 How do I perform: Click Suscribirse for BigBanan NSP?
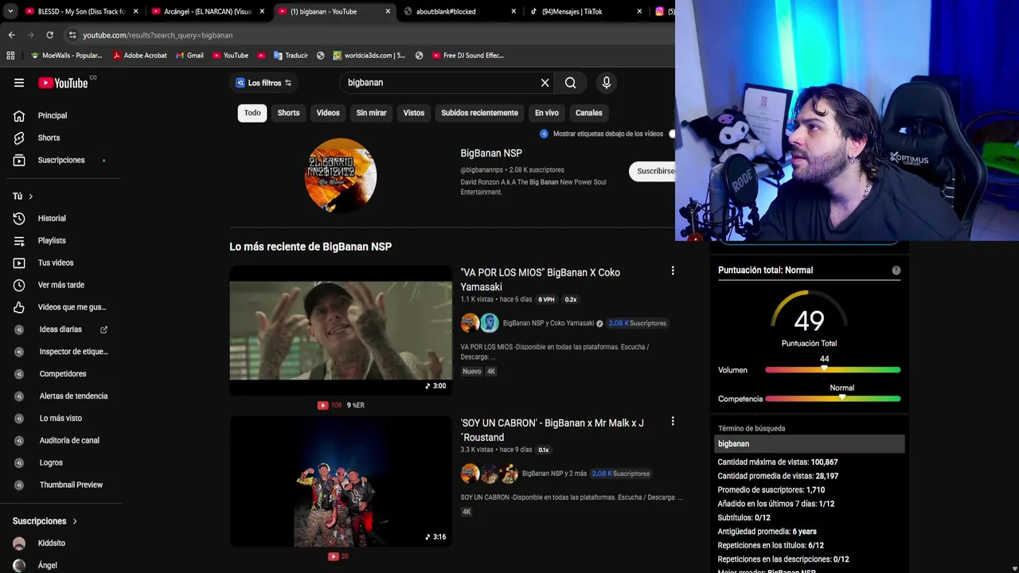click(x=653, y=170)
